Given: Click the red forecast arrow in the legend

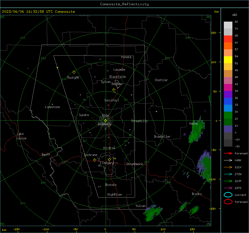Looking at the screenshot, I should click(228, 153).
